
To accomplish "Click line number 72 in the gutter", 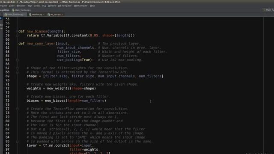I will tap(7, 89).
